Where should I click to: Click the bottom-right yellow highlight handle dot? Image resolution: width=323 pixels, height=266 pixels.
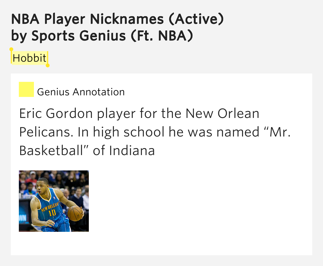point(48,65)
